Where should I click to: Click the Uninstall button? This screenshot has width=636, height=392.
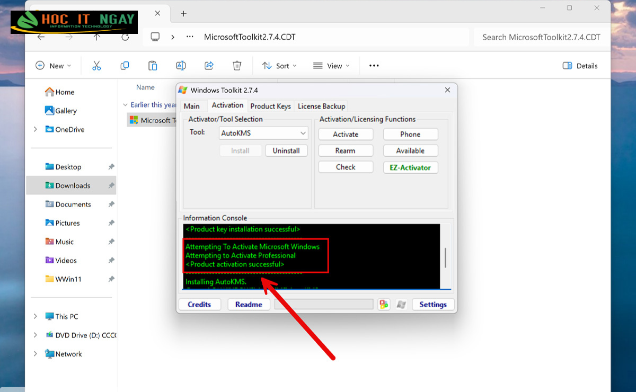click(x=286, y=151)
